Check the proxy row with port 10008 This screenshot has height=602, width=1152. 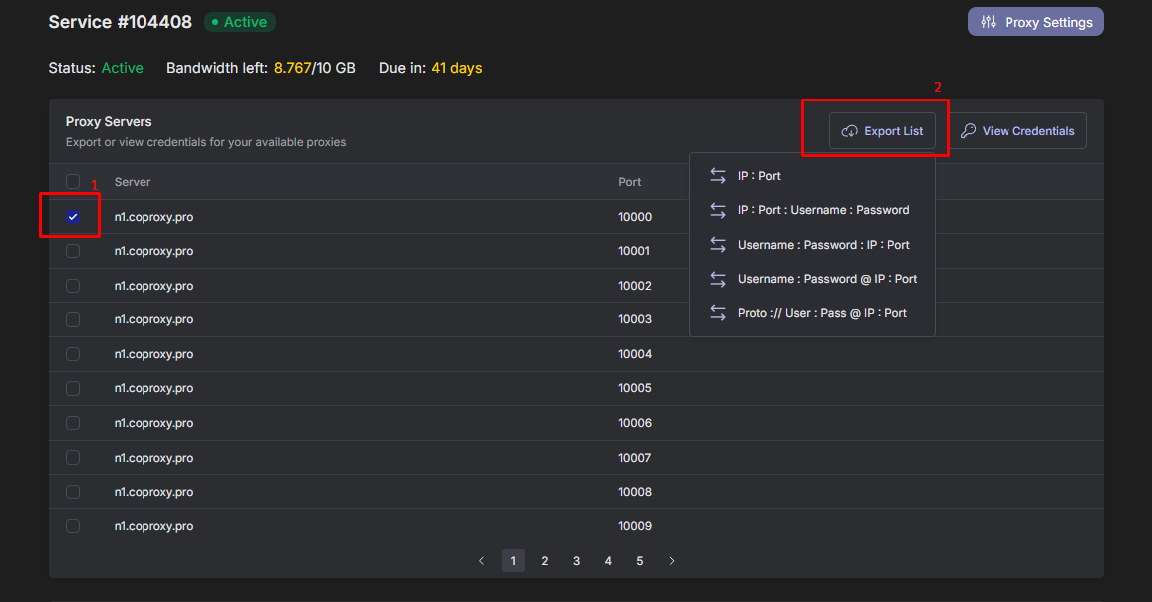(x=73, y=492)
